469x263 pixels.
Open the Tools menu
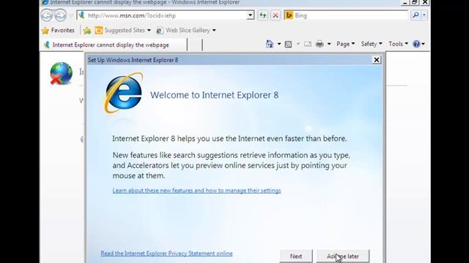(398, 44)
